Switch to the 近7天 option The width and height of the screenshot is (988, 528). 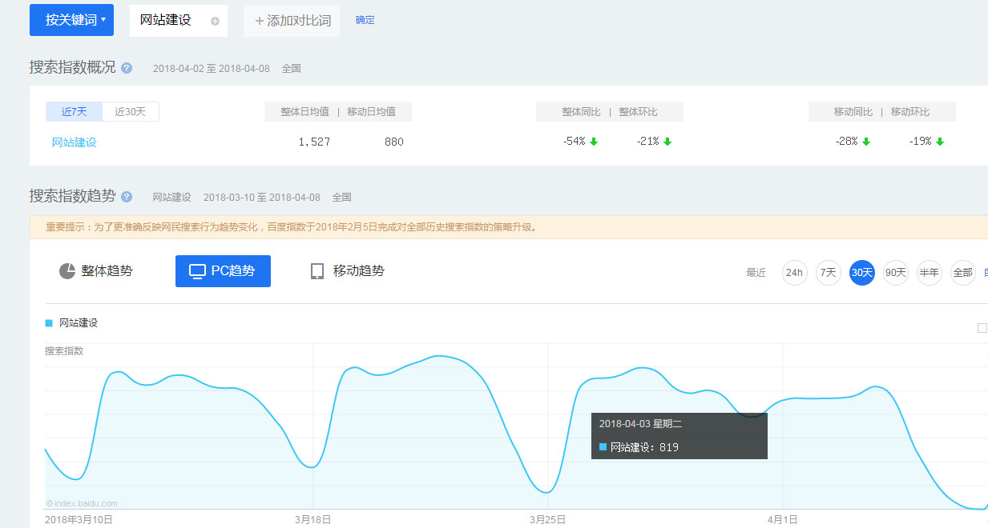[x=74, y=111]
